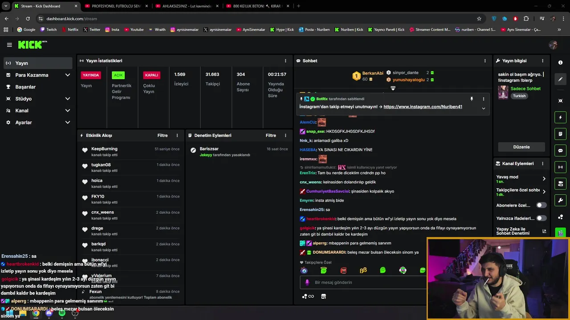Open user profile avatar at top right
The image size is (570, 320).
[x=554, y=45]
